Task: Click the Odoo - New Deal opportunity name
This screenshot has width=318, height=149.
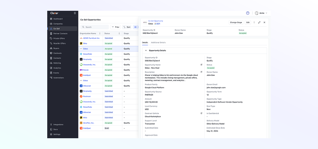Action: click(152, 68)
